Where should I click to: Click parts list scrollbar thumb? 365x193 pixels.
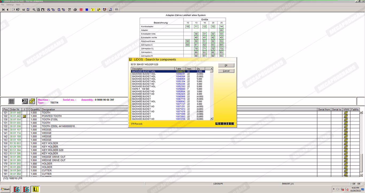362,163
